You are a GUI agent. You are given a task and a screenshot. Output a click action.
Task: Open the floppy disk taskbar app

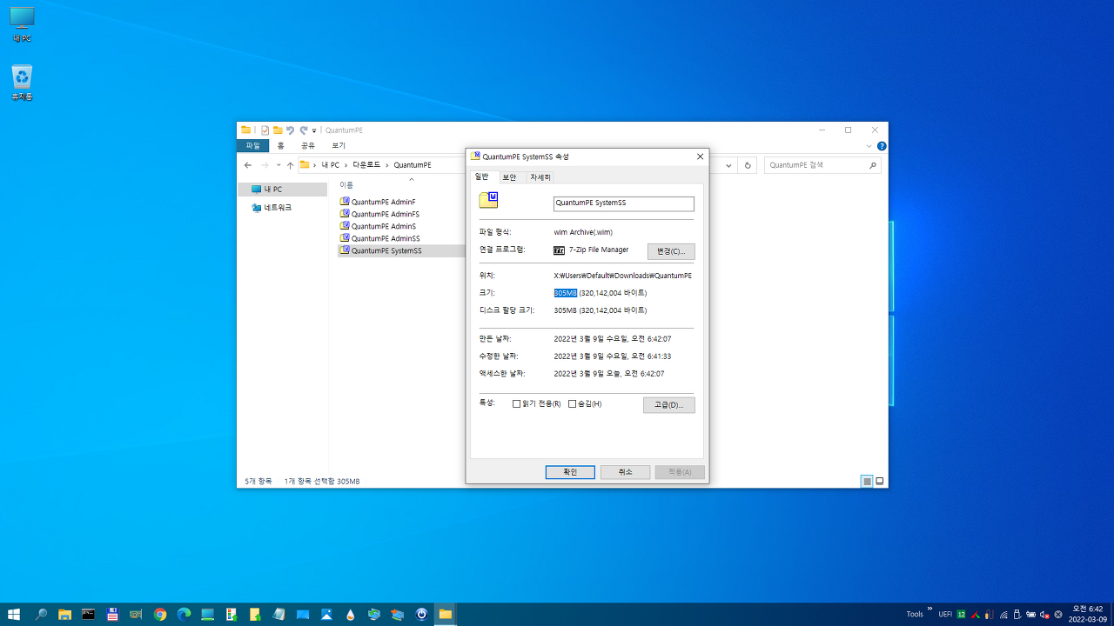coord(112,614)
